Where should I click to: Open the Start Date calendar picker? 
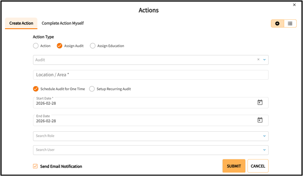(x=260, y=103)
